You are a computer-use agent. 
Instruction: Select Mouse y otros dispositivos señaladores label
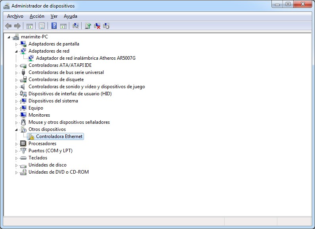69,122
